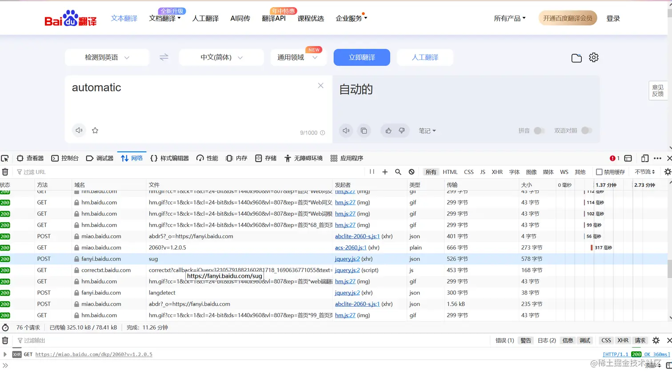The height and width of the screenshot is (378, 672).
Task: Clear the input text with X
Action: click(320, 86)
